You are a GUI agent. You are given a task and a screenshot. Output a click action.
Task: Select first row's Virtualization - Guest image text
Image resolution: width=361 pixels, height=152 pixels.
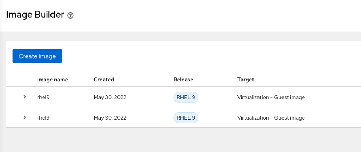tap(271, 97)
